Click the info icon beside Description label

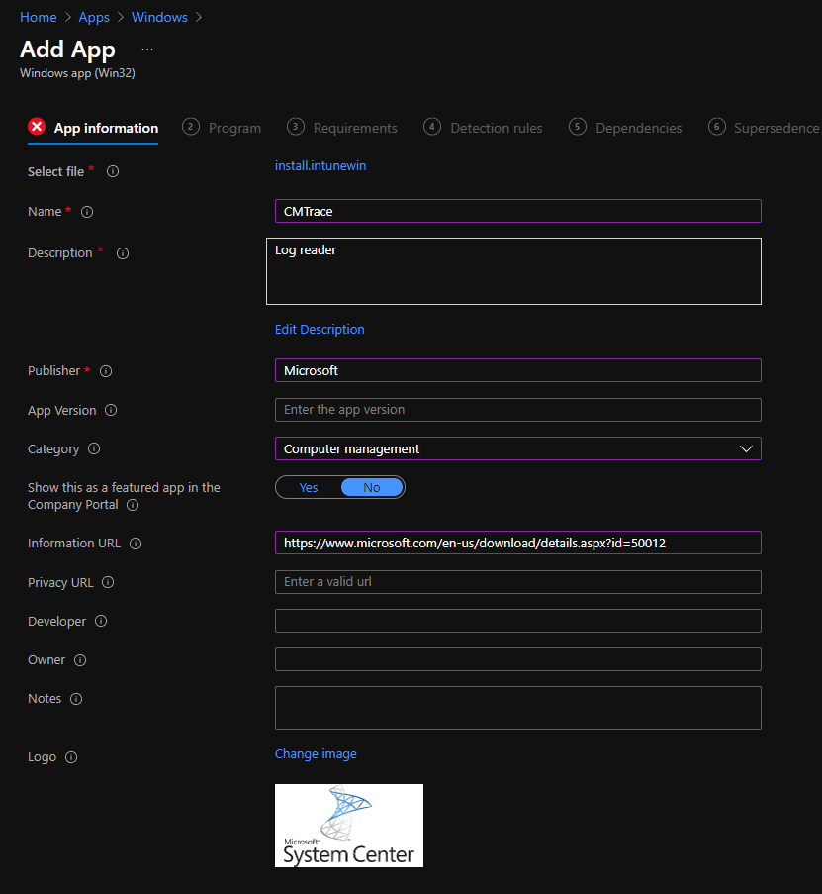(123, 253)
